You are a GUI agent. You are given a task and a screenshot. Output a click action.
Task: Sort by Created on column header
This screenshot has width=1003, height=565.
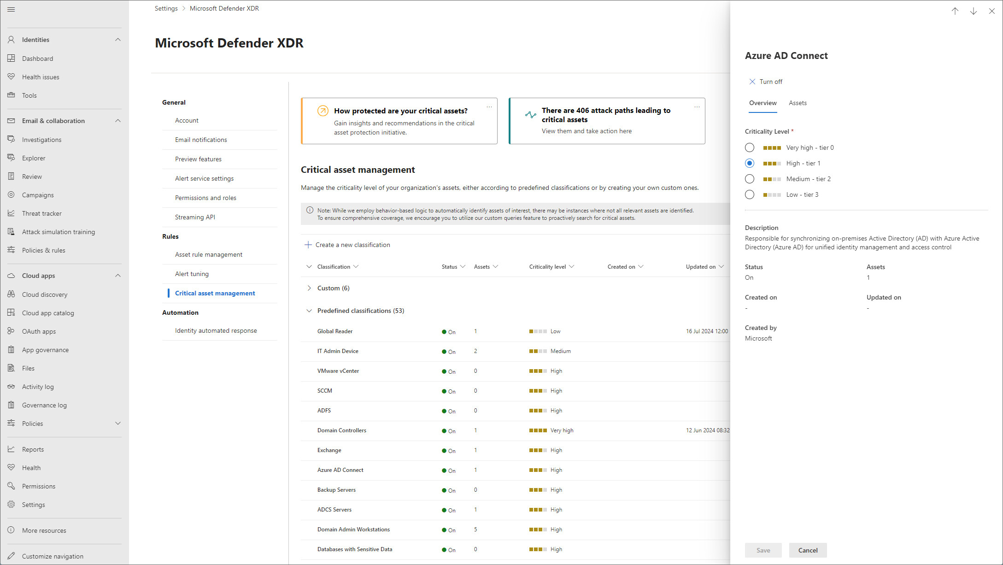625,267
